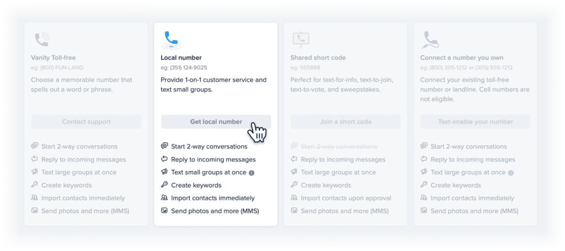Click the Get local number button

coord(216,122)
